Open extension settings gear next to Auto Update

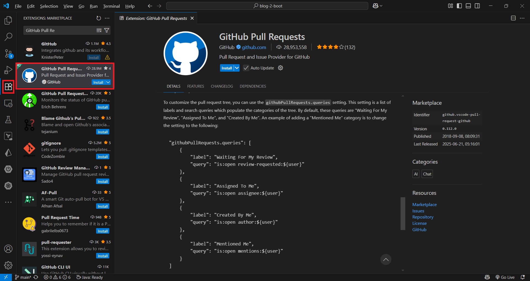tap(280, 68)
